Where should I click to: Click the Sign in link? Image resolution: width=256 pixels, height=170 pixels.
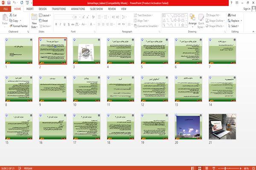pyautogui.click(x=247, y=9)
